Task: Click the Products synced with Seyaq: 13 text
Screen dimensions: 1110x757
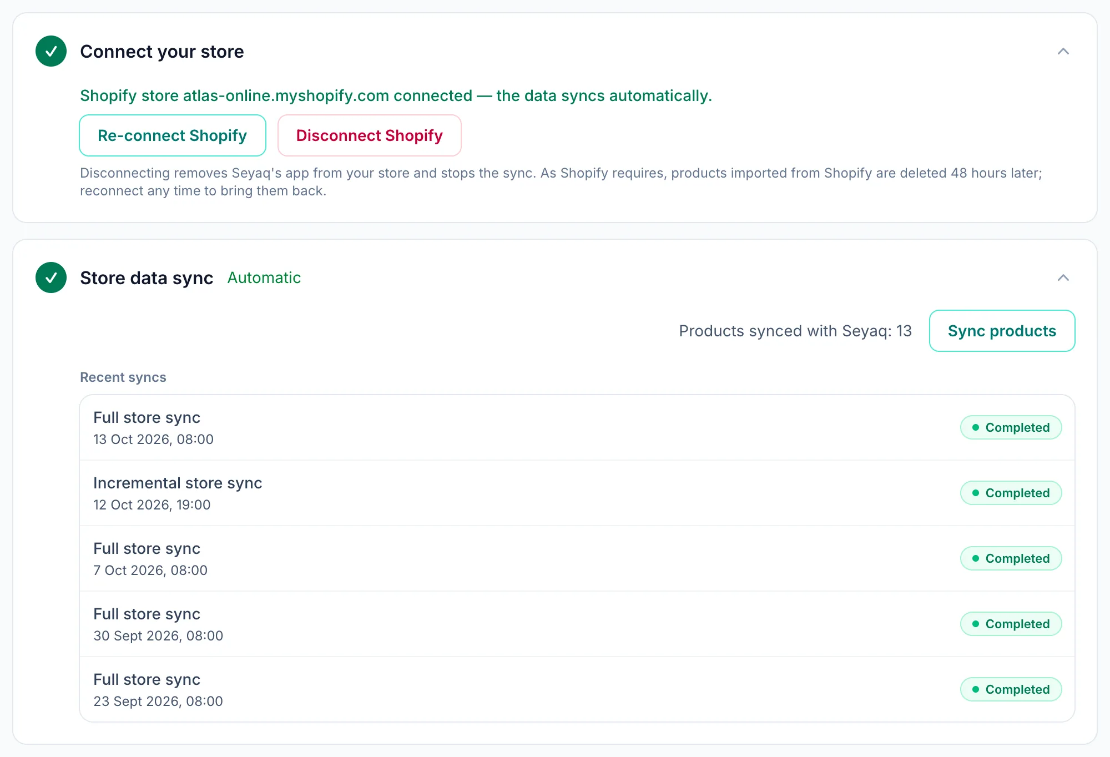Action: [795, 331]
